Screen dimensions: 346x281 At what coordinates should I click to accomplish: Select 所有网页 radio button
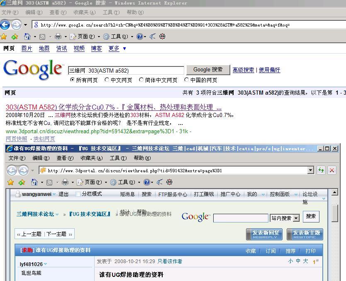pos(72,80)
